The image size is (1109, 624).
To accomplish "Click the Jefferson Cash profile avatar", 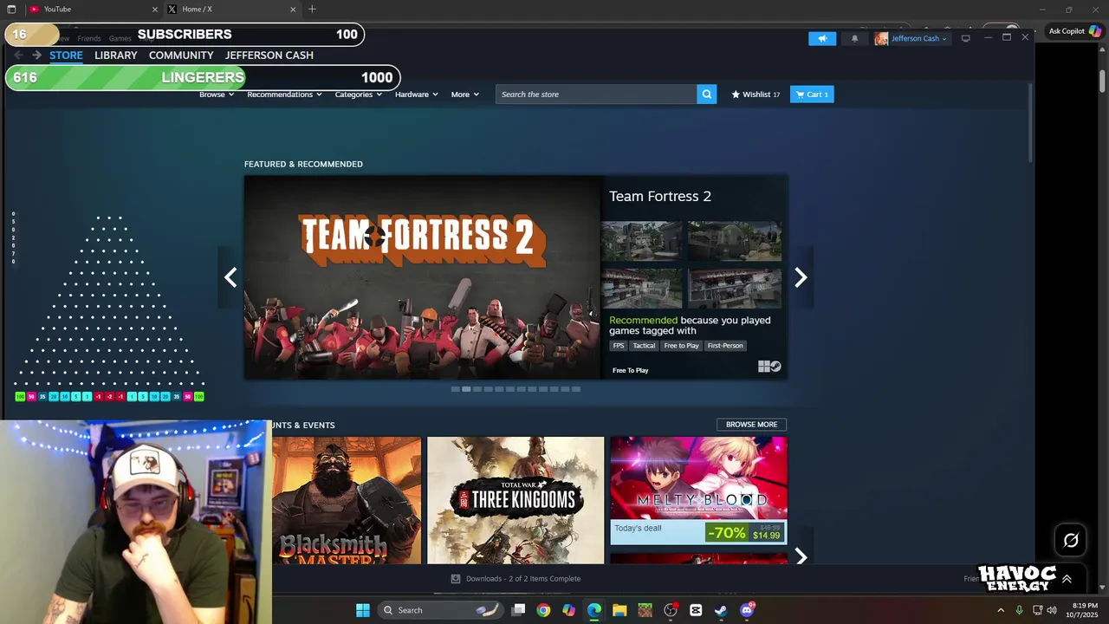I will point(881,38).
